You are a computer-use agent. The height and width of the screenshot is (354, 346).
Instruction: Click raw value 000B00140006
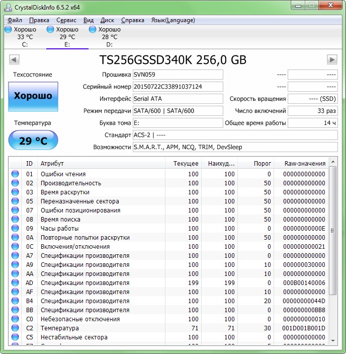(x=304, y=283)
